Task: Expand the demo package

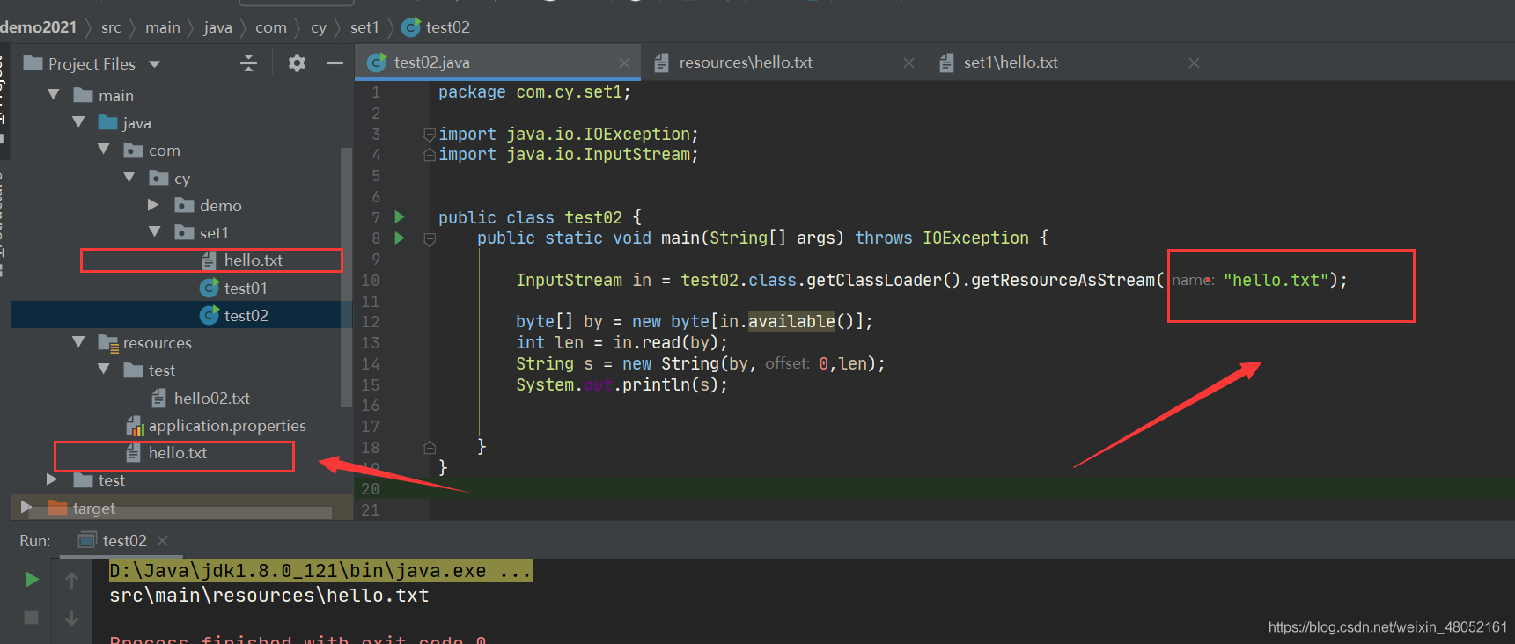Action: click(x=154, y=204)
